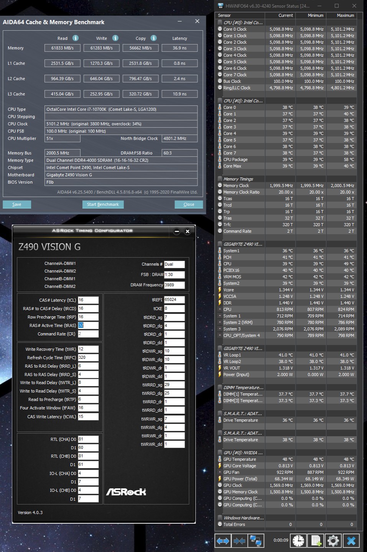367x552 pixels.
Task: Click the clock reset timer icon in HWiNFO
Action: (298, 541)
